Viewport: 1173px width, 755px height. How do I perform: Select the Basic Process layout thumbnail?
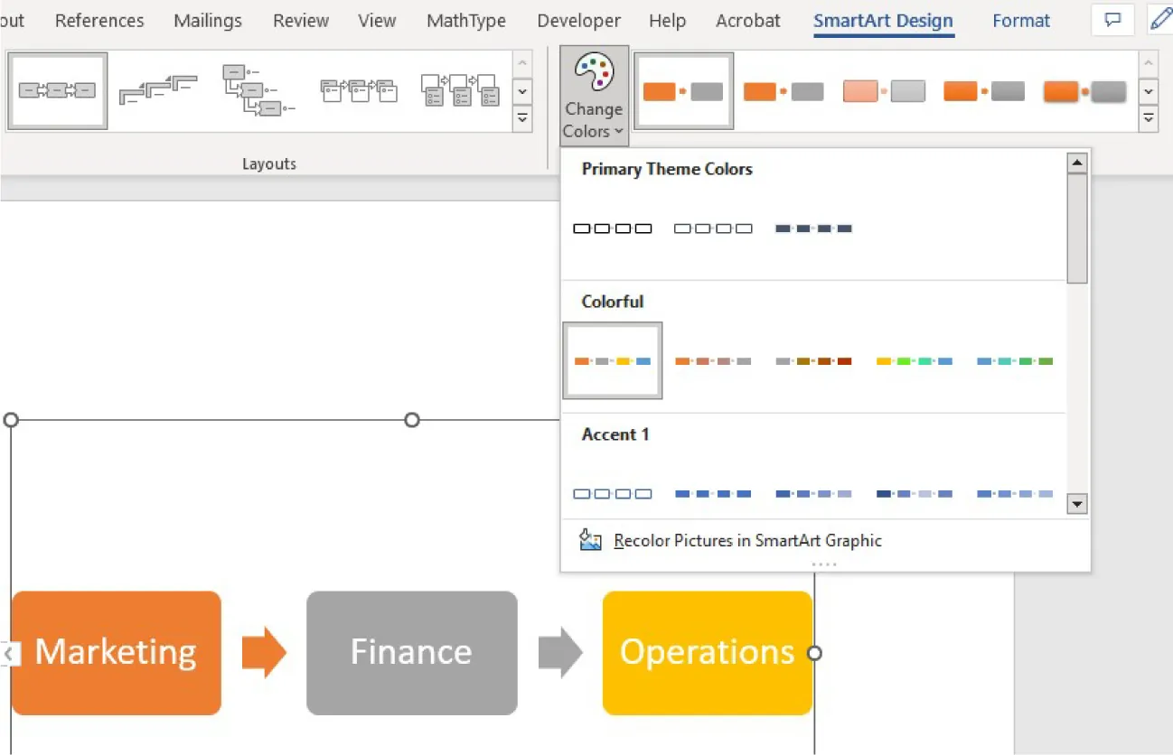click(x=57, y=89)
